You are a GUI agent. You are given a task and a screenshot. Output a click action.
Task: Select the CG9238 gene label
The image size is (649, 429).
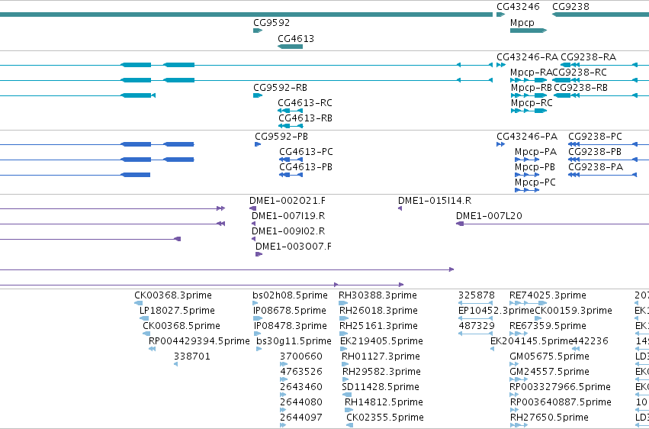point(570,7)
